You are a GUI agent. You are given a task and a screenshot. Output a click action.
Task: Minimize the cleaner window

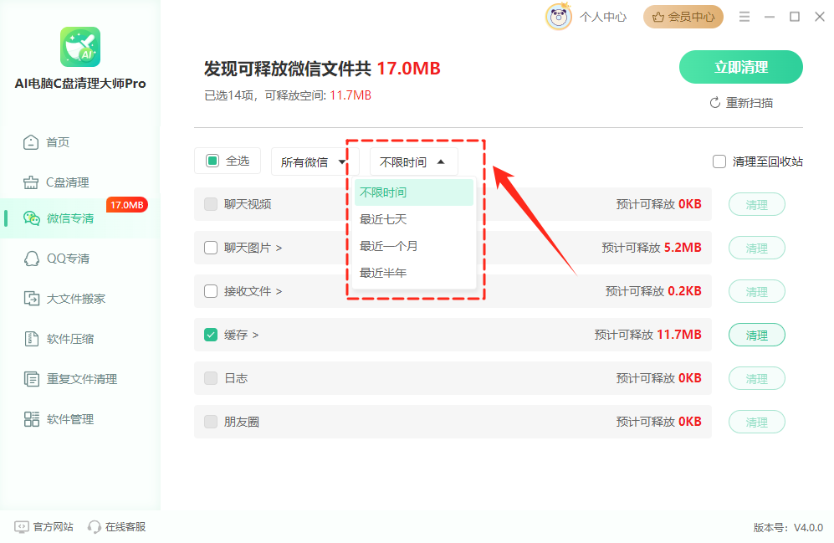[770, 17]
